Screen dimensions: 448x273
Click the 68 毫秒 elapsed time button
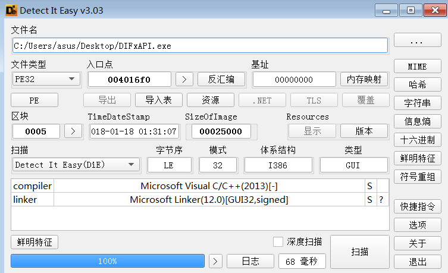coord(302,261)
